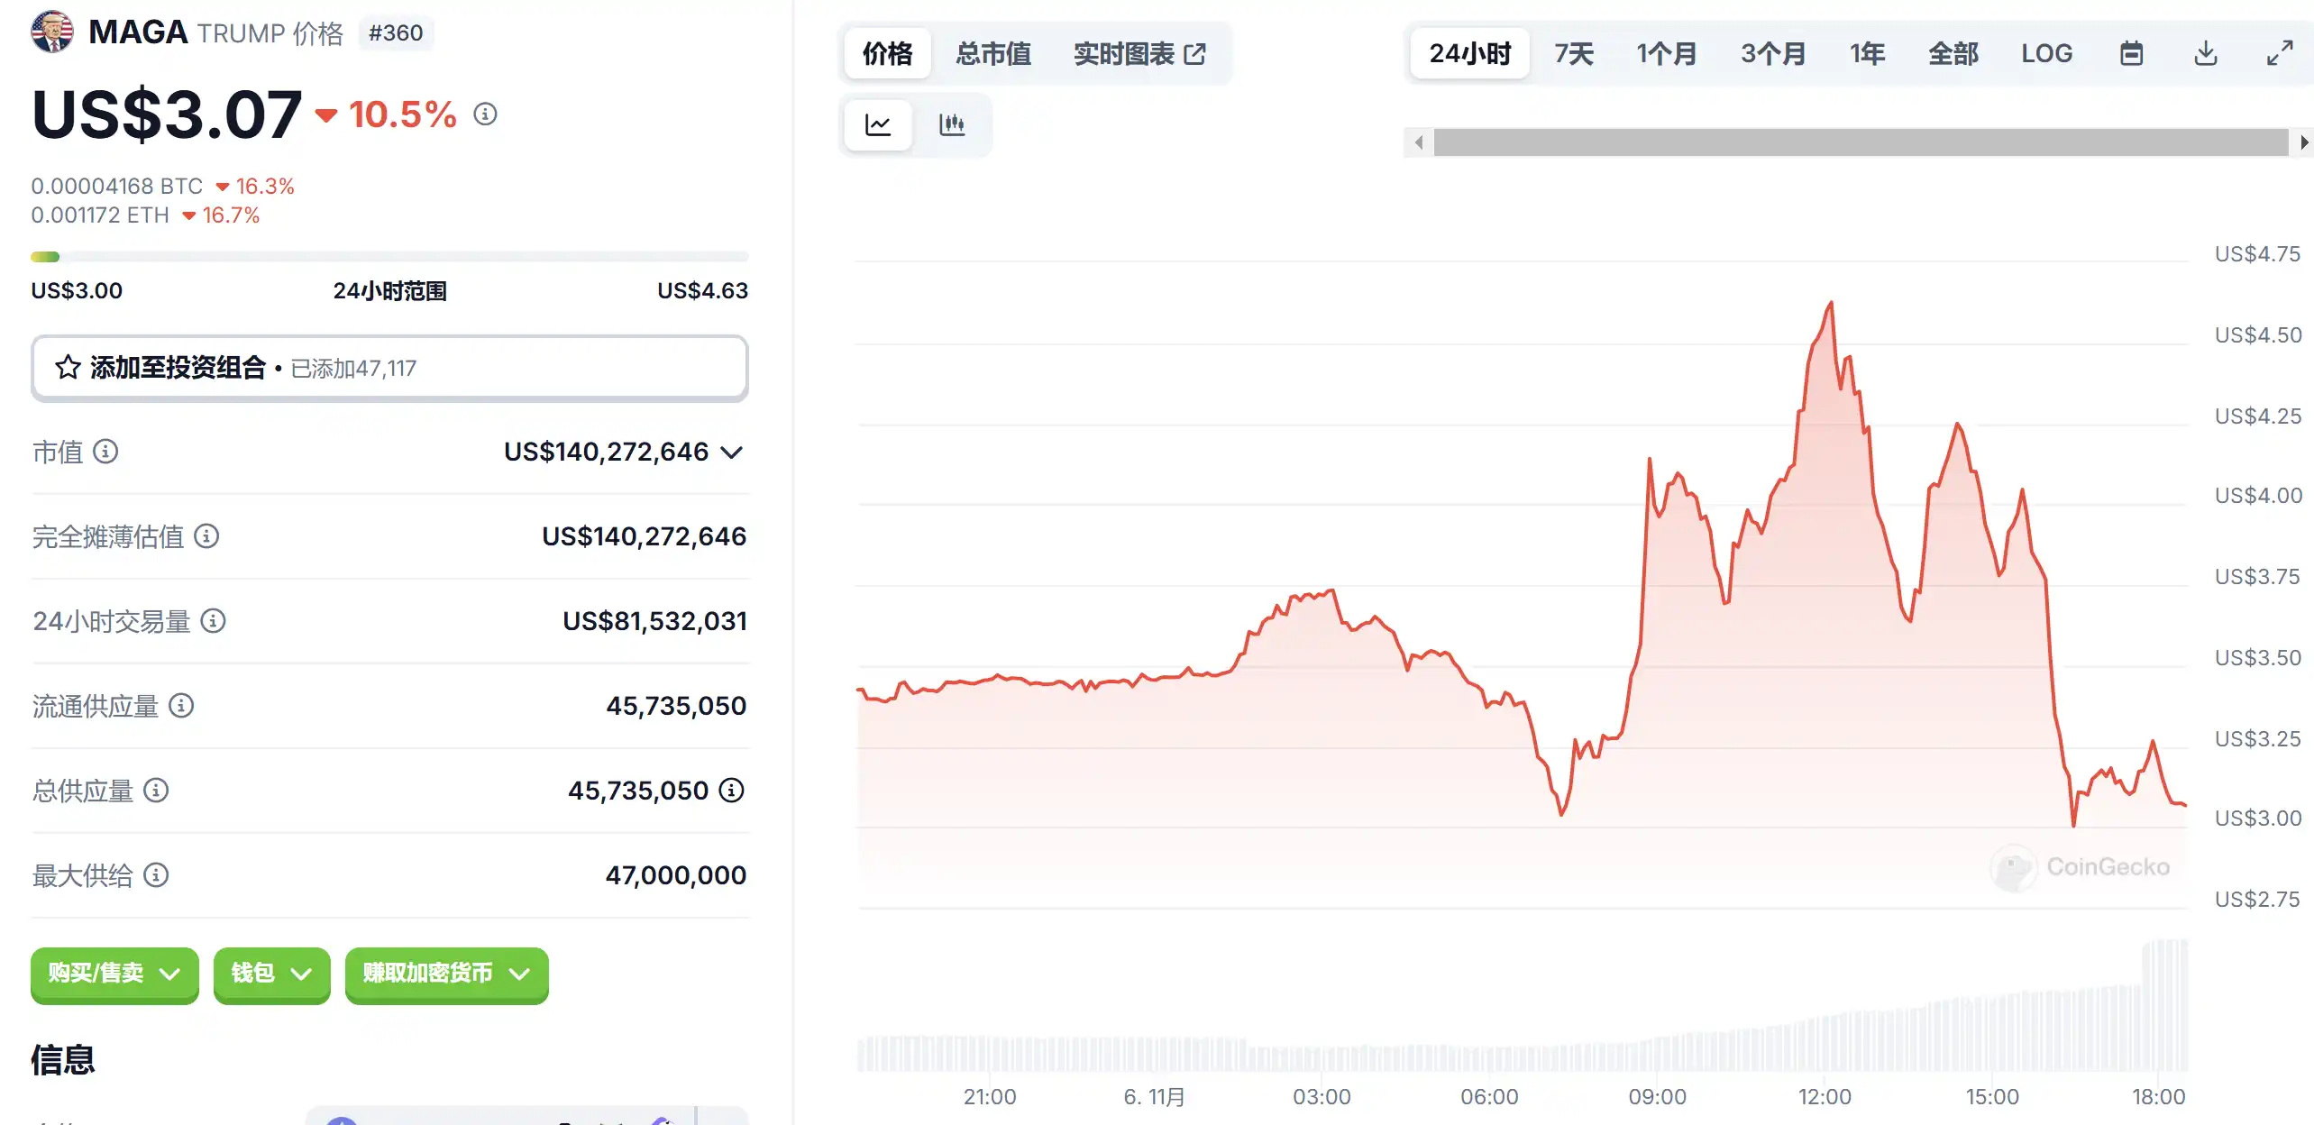Switch to the 总市值 tab
This screenshot has height=1125, width=2314.
click(x=993, y=54)
